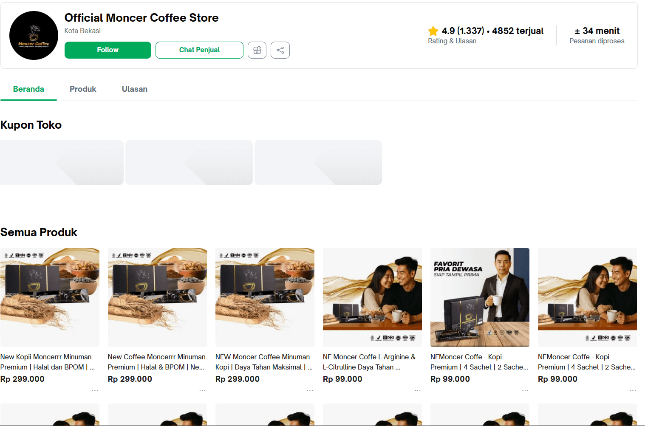
Task: Click Rp 299.000 price under New Kopii Moncerrr
Action: coord(23,379)
